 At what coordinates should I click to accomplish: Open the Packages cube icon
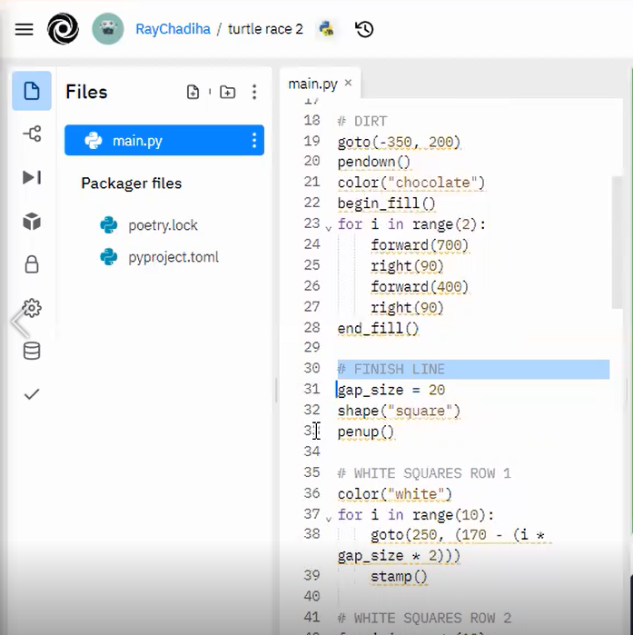click(32, 222)
